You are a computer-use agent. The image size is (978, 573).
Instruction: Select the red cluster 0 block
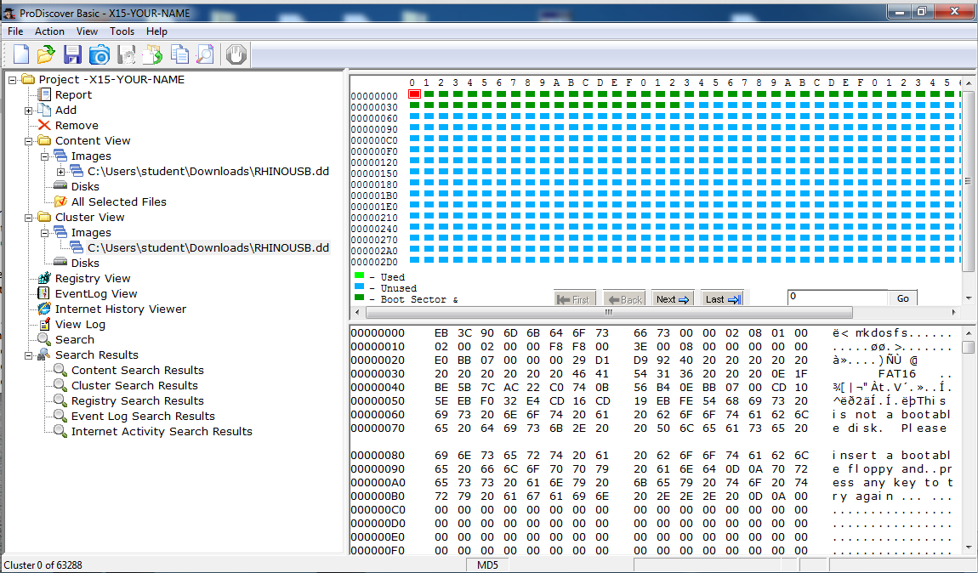pyautogui.click(x=414, y=94)
